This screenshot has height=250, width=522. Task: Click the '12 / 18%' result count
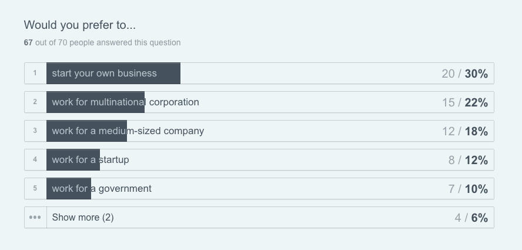point(464,131)
